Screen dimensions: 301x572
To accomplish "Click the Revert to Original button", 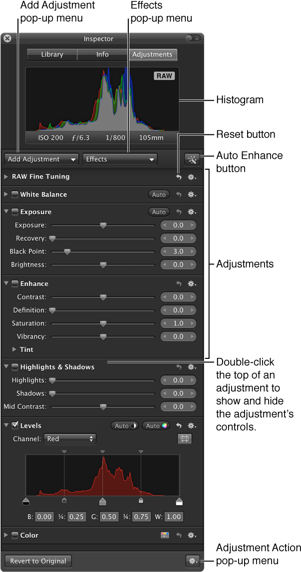I will (x=38, y=561).
